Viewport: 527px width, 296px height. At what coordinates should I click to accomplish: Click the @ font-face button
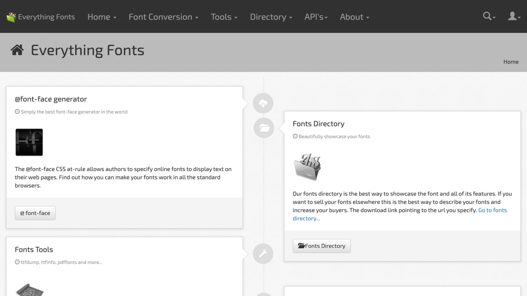click(35, 213)
